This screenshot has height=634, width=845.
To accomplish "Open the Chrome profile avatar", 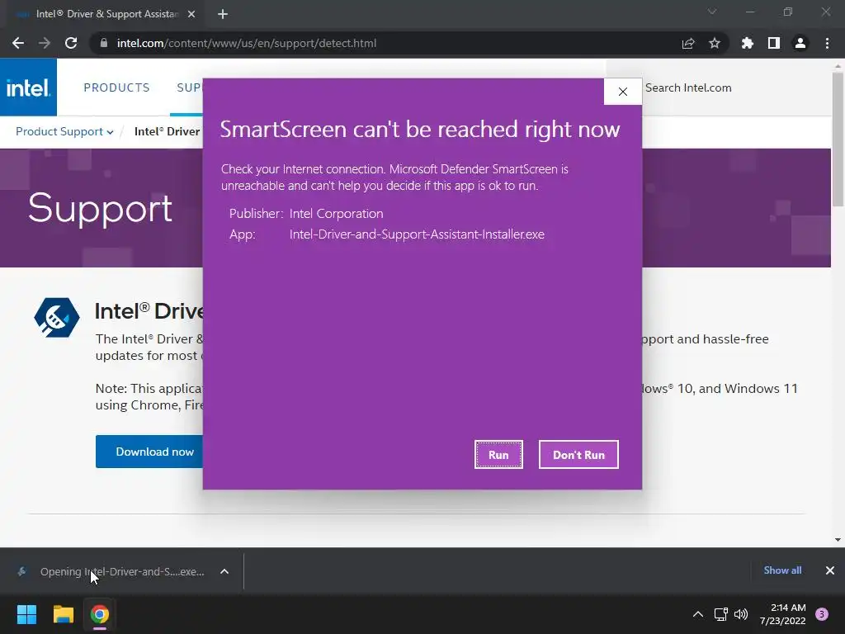I will [x=800, y=43].
